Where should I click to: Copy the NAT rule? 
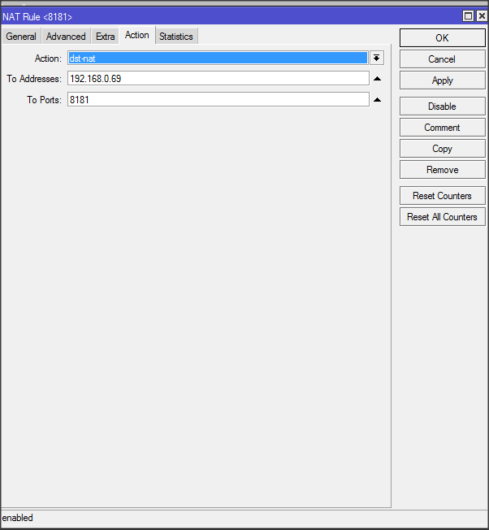pyautogui.click(x=443, y=149)
